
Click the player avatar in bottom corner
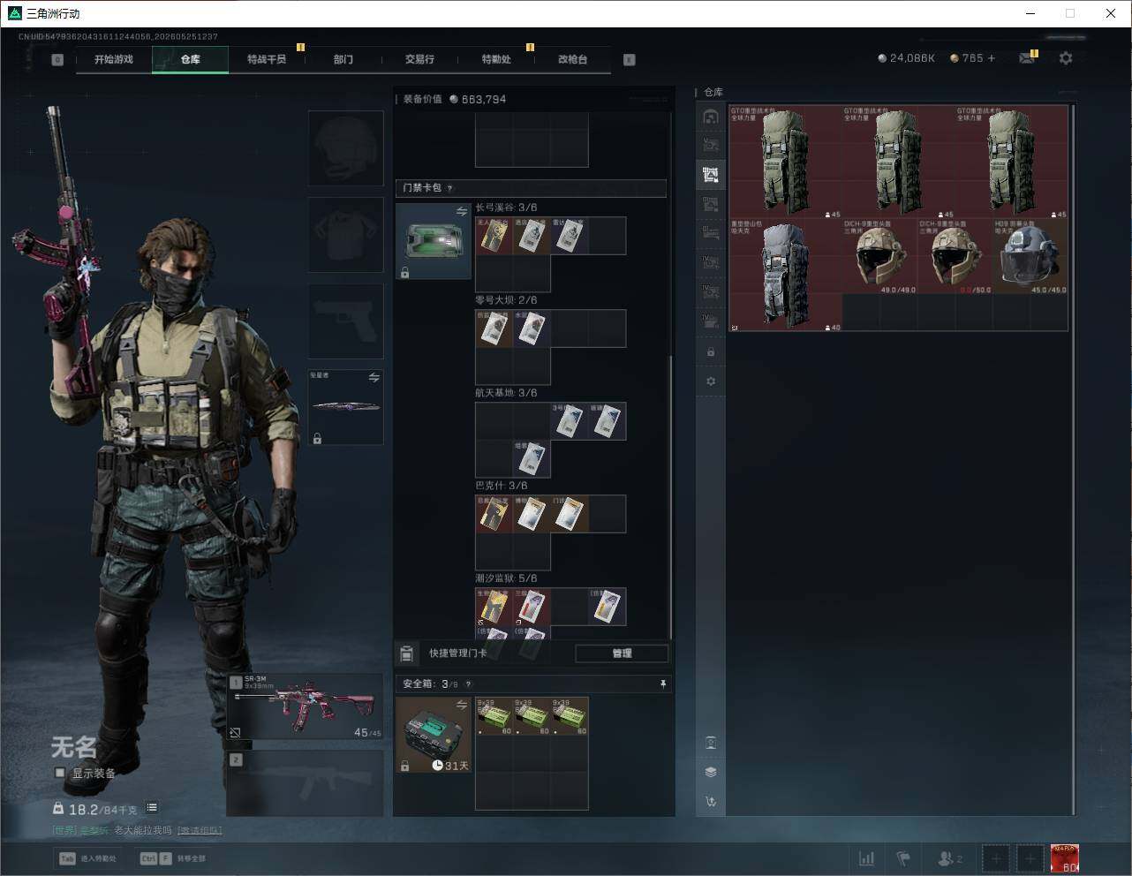point(1065,858)
